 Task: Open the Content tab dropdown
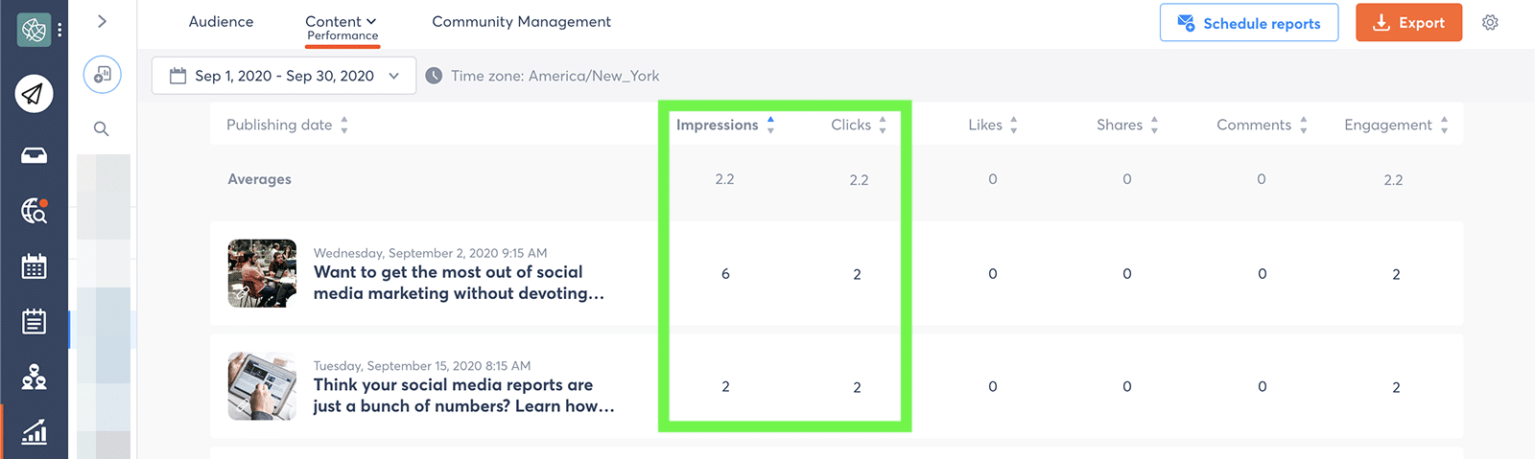[x=341, y=22]
